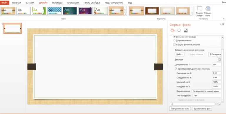Toggle Преобразовать рисунок в текстуру checkbox
Viewport: 226px width, 114px height.
tap(176, 69)
